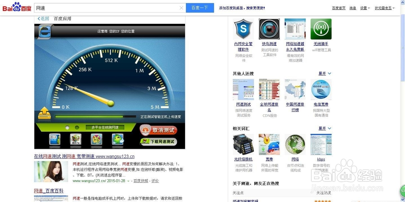Open the 宽带 link
405x202 pixels.
coord(269,160)
